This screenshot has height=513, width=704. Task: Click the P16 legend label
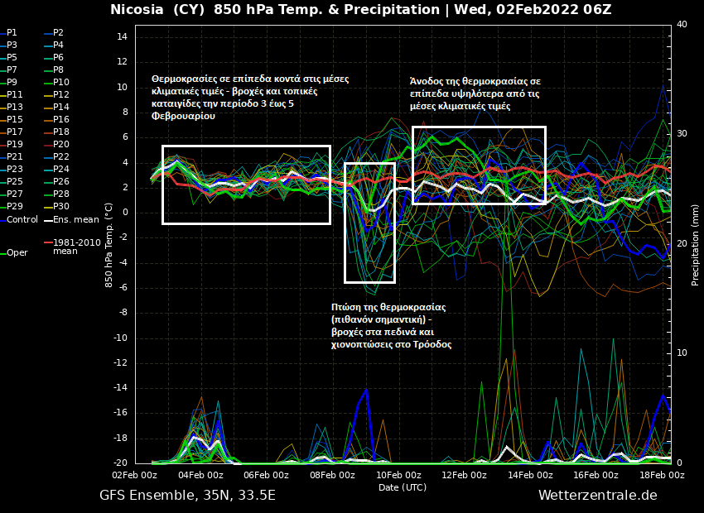click(60, 119)
